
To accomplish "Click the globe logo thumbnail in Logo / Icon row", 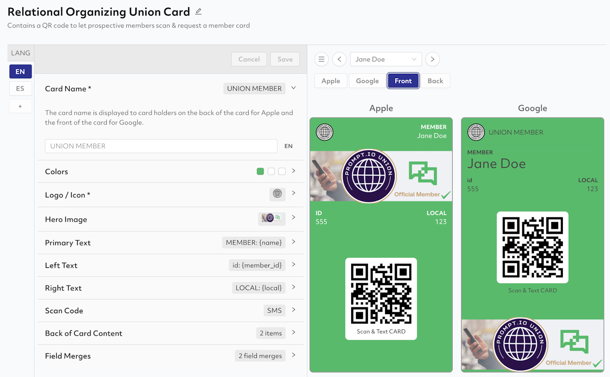I will (277, 194).
